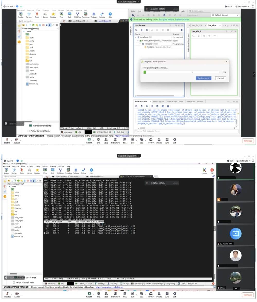Image resolution: width=257 pixels, height=302 pixels.
Task: Tick Follow terminal folder under the CPU terminal window
Action: click(14, 283)
